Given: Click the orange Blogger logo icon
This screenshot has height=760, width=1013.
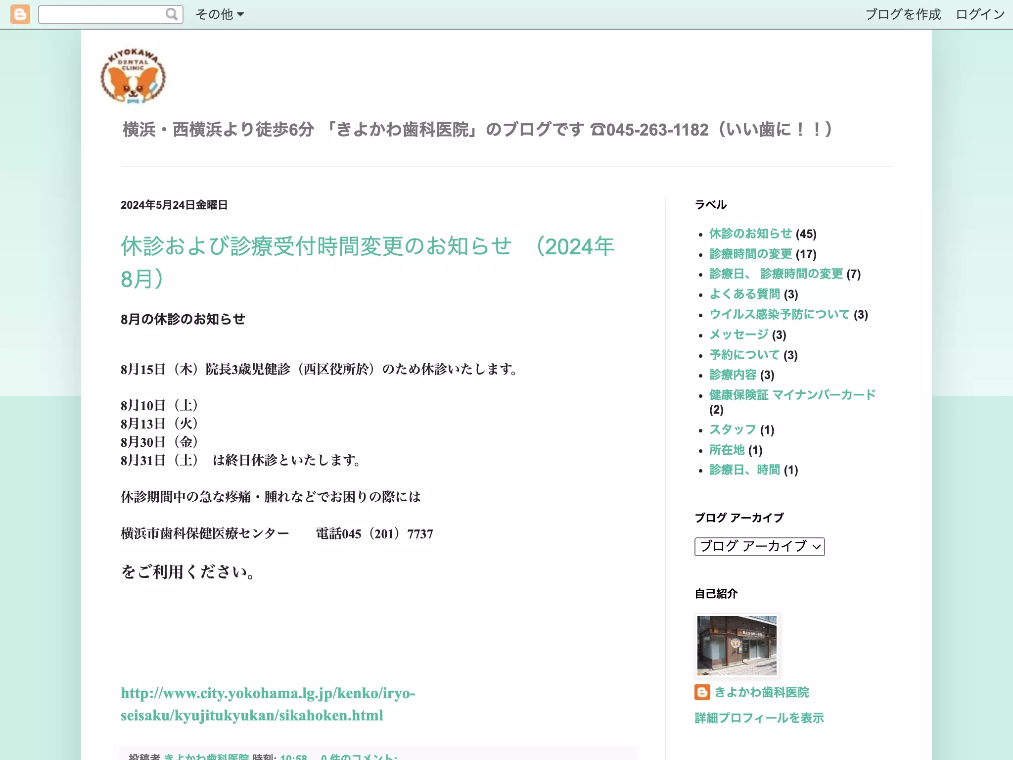Looking at the screenshot, I should (20, 14).
